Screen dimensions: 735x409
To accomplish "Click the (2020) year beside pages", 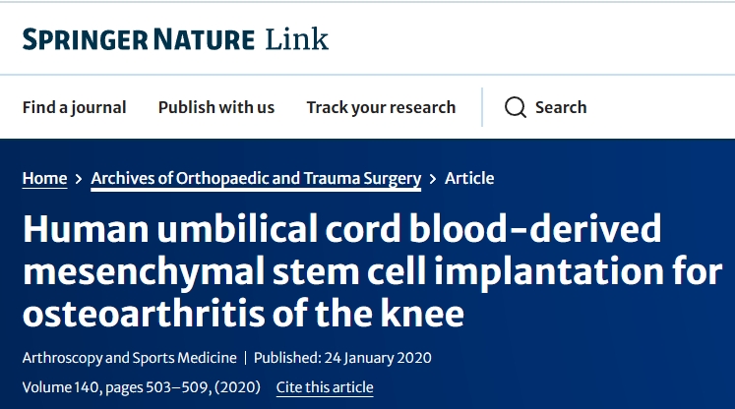I will coord(238,386).
